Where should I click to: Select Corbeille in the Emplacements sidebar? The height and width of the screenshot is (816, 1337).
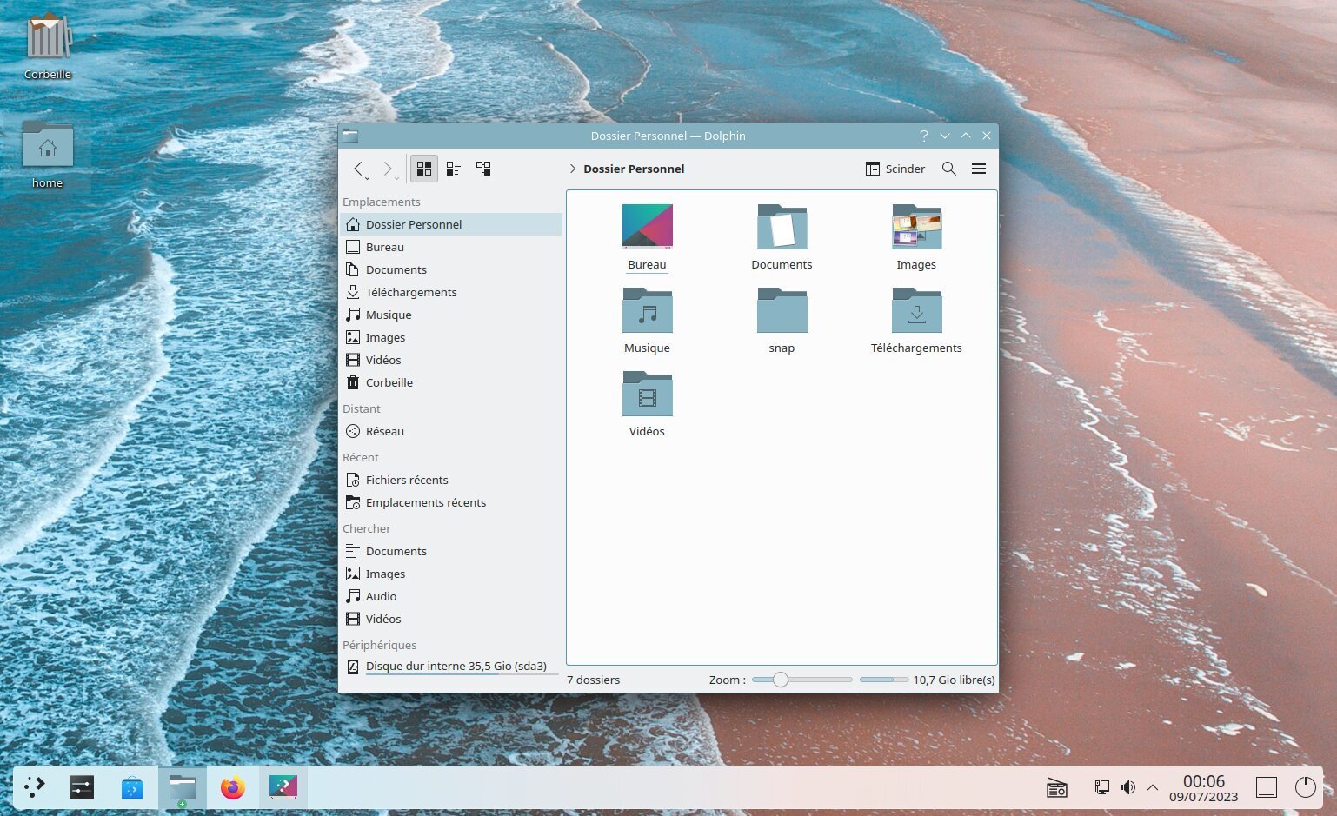tap(389, 382)
